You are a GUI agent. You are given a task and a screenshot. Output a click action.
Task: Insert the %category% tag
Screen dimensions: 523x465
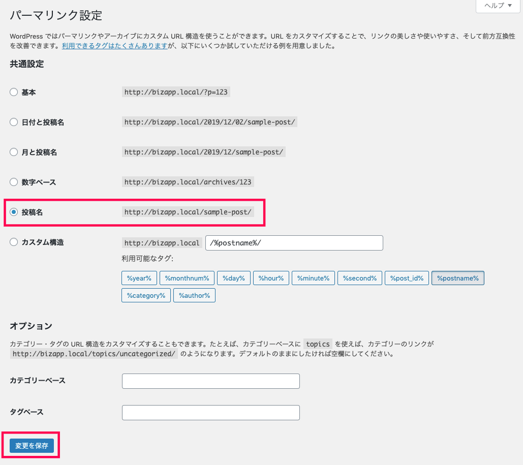click(x=146, y=296)
